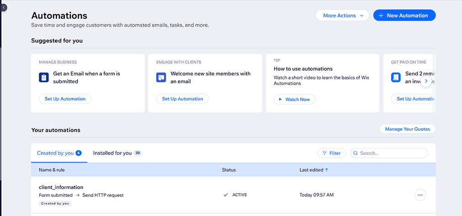462x216 pixels.
Task: Set up the form submitted email automation
Action: [x=65, y=99]
